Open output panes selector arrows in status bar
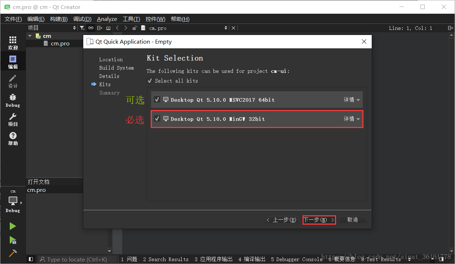 410,259
